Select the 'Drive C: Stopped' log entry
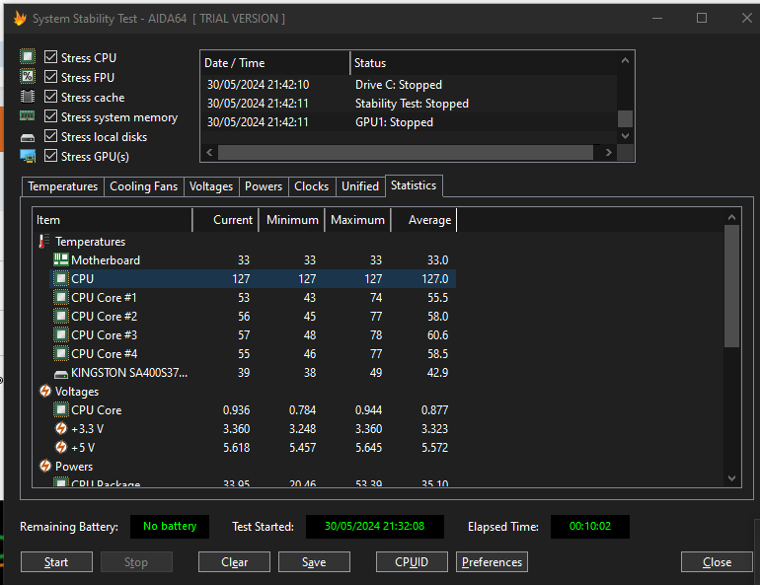The width and height of the screenshot is (760, 585). coord(399,85)
